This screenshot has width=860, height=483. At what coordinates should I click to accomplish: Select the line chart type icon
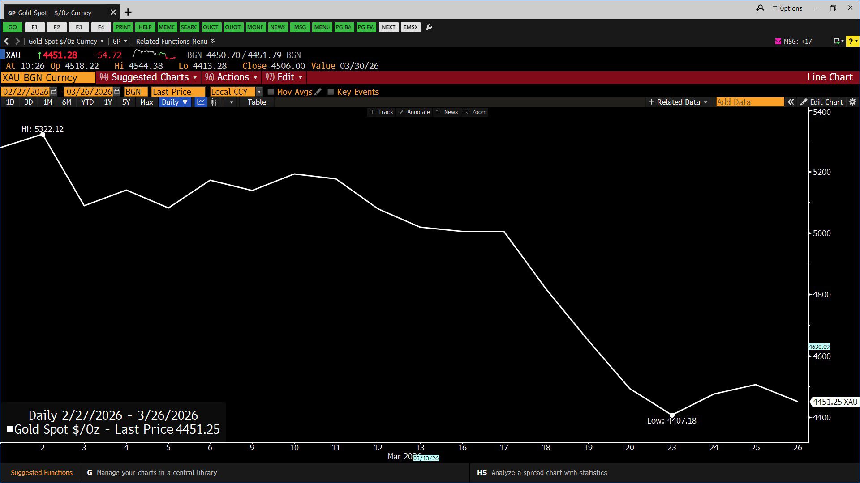(x=201, y=102)
